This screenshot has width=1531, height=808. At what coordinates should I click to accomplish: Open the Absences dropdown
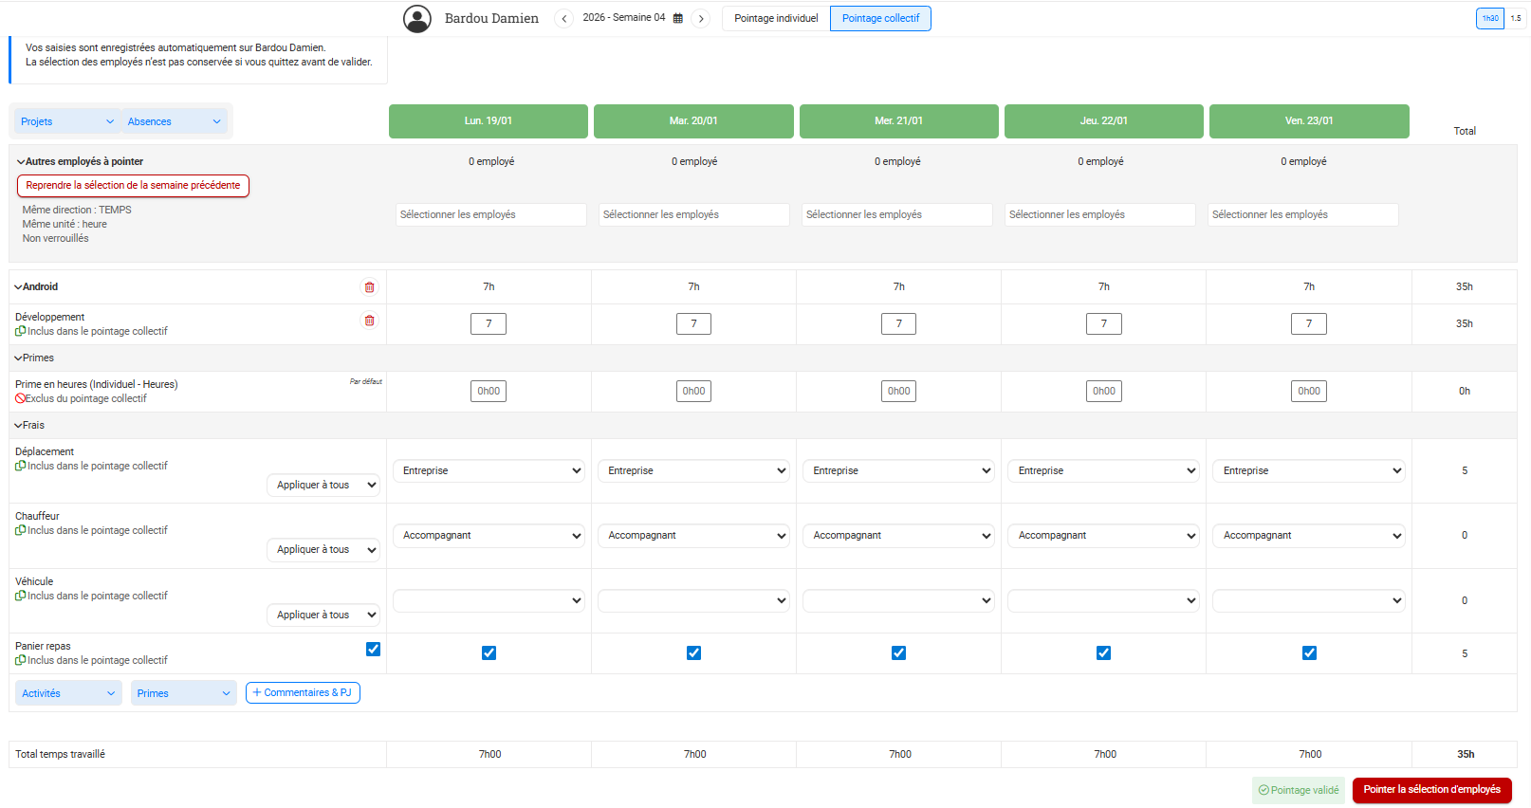pyautogui.click(x=175, y=121)
